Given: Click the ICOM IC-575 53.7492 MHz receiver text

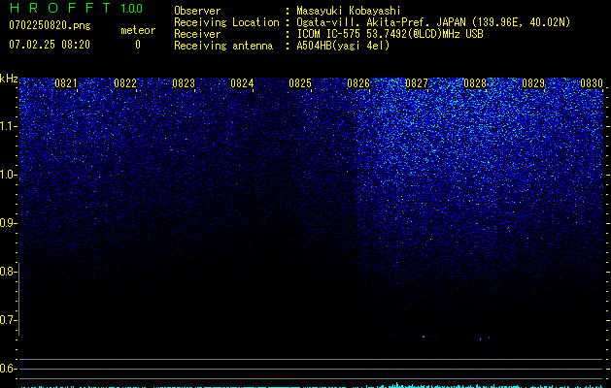Looking at the screenshot, I should (390, 34).
